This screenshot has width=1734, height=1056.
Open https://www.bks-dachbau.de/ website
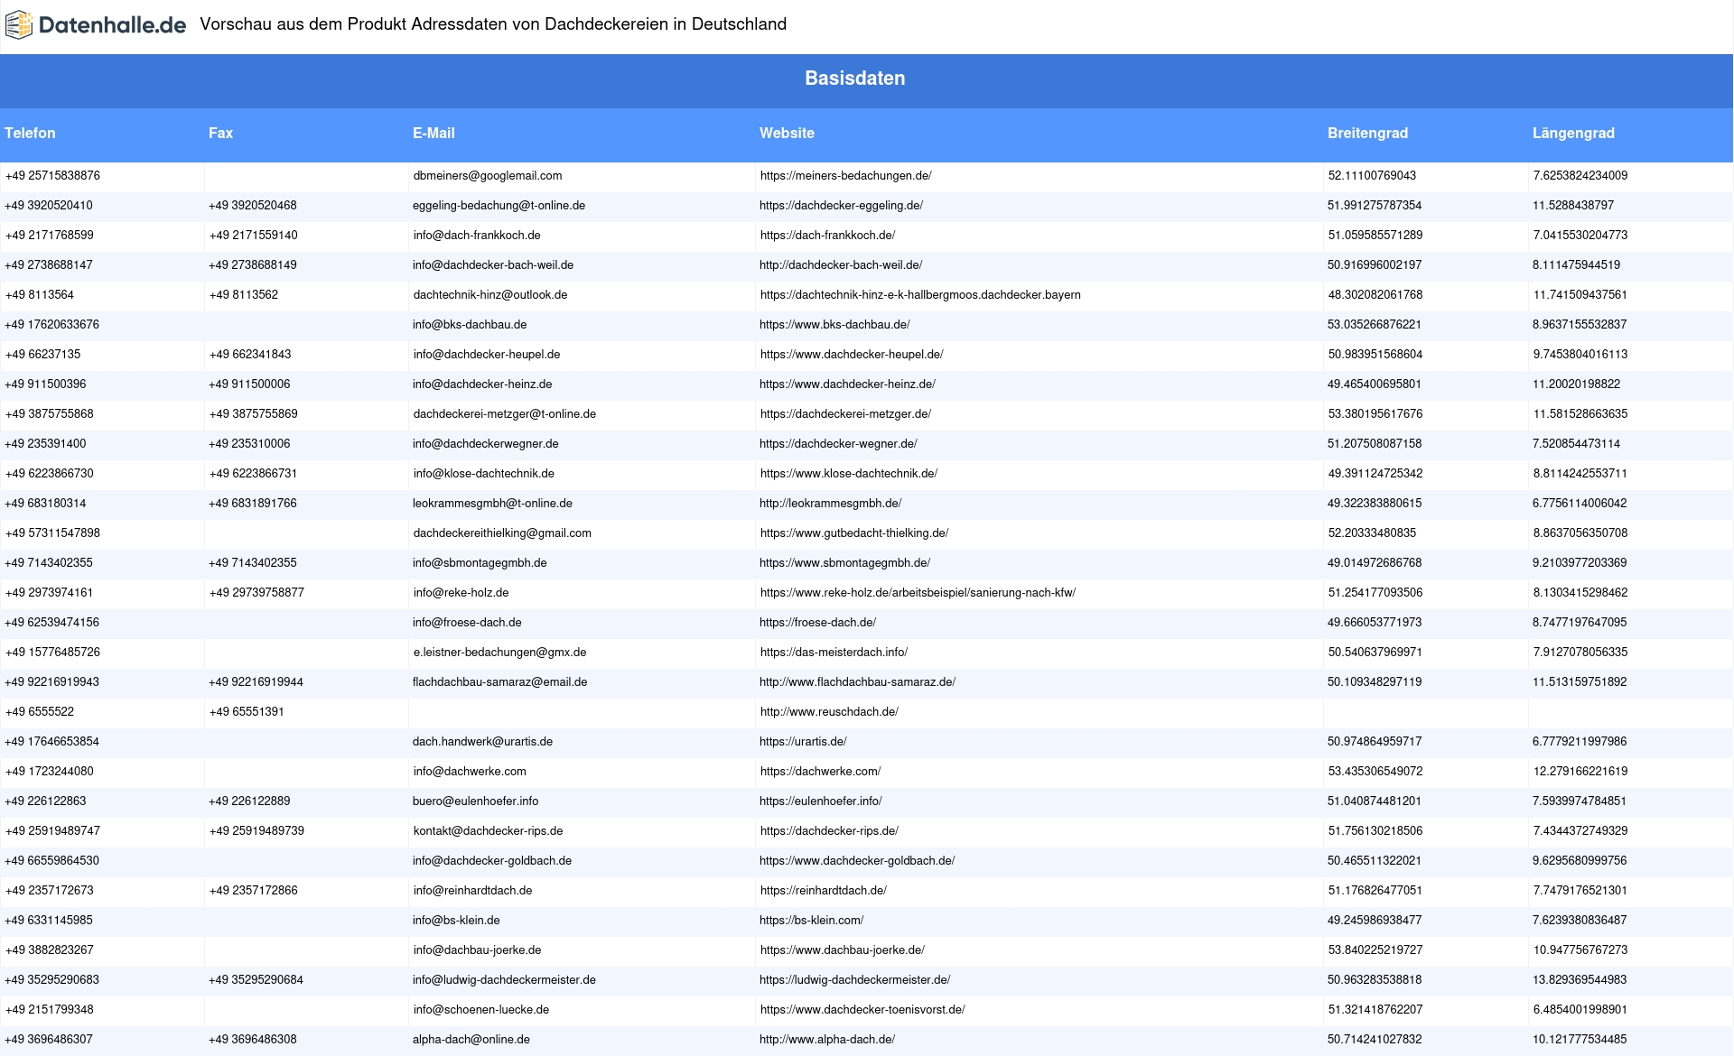[834, 325]
